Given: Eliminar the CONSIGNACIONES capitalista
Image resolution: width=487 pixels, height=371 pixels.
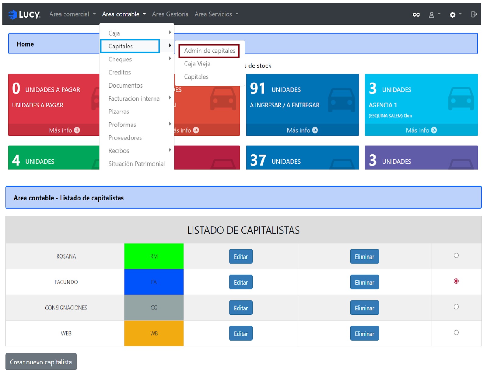Looking at the screenshot, I should (364, 308).
